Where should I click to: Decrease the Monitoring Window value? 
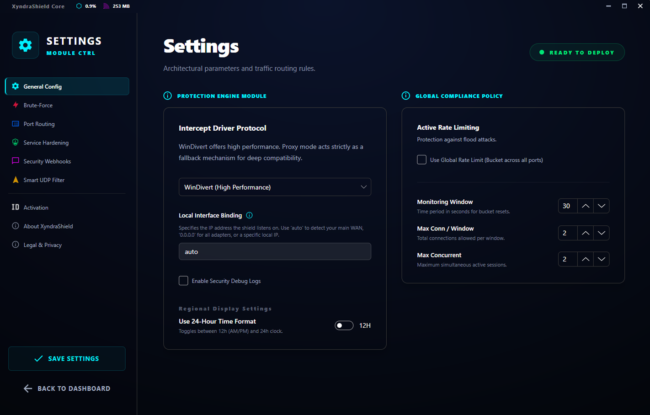click(602, 206)
